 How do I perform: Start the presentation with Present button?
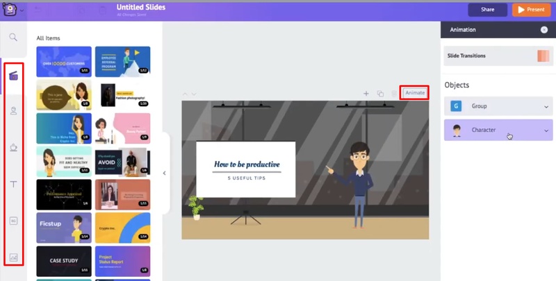[531, 10]
